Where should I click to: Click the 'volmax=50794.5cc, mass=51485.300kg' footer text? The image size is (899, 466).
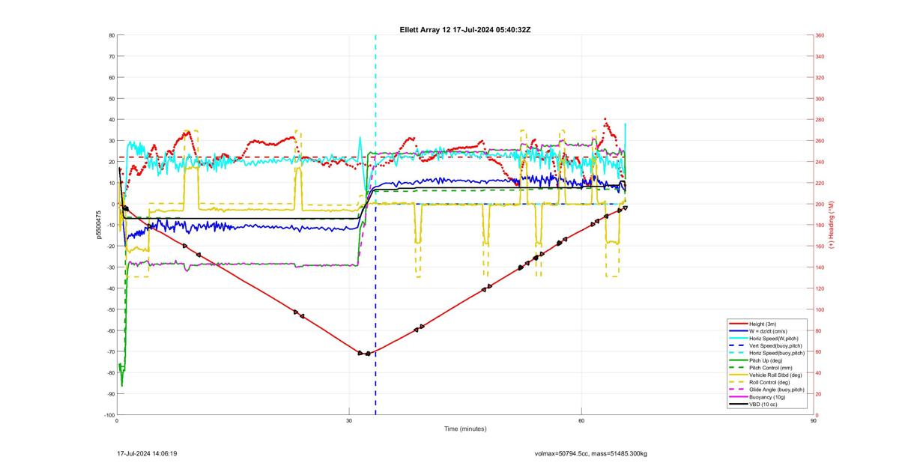click(591, 453)
